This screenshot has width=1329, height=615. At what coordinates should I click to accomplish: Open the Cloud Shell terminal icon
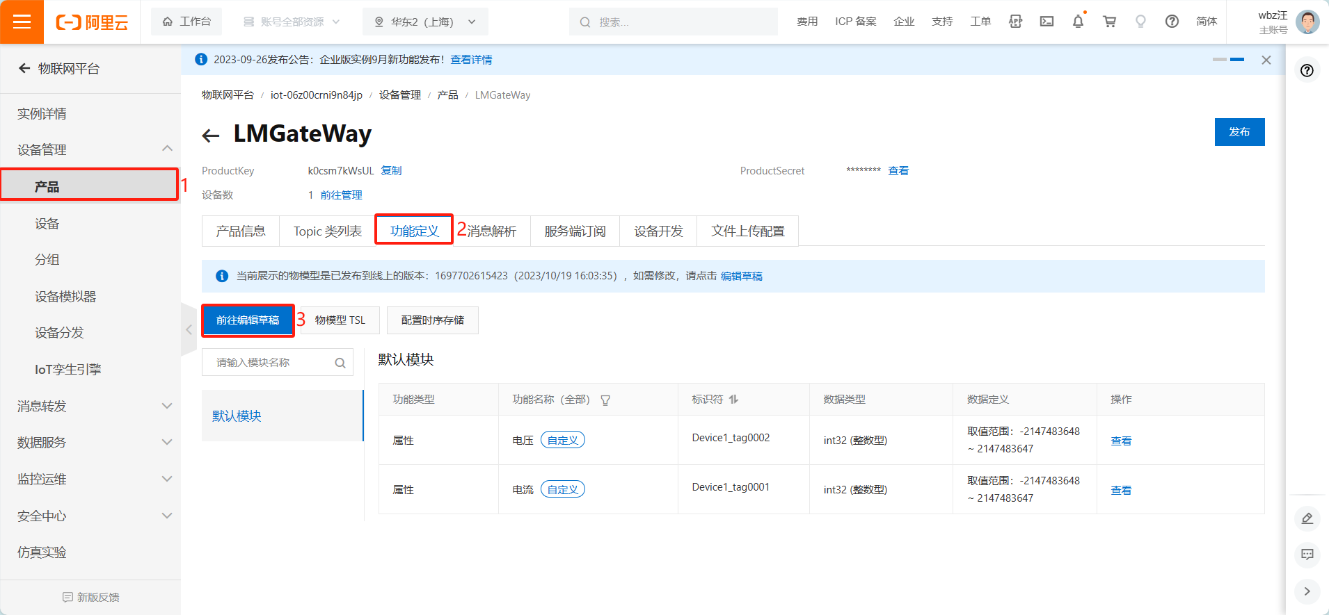click(x=1047, y=22)
